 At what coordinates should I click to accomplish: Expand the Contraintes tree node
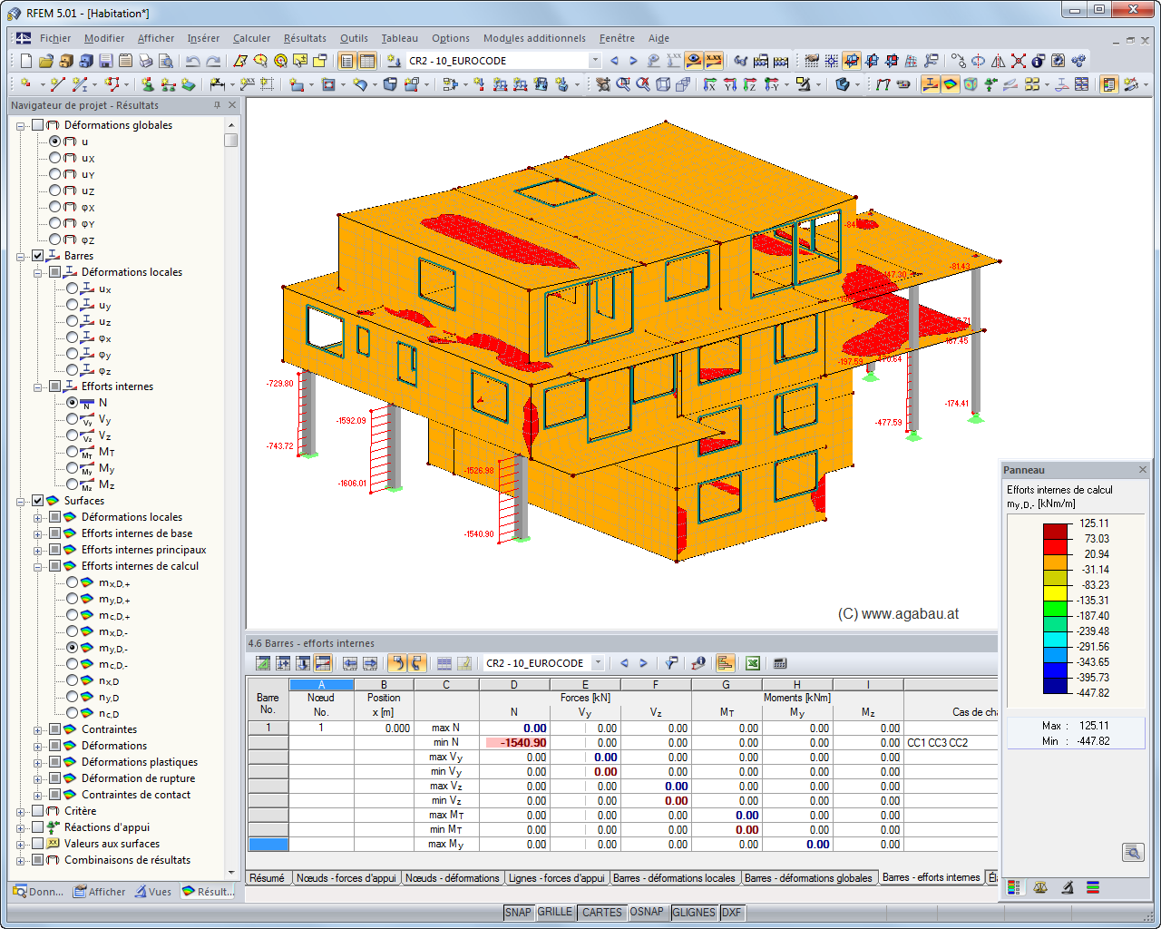click(38, 729)
